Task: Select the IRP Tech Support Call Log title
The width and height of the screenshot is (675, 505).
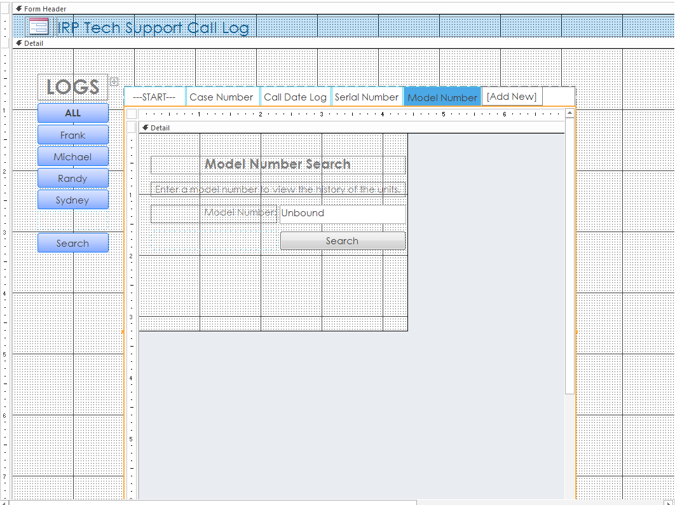Action: click(153, 27)
